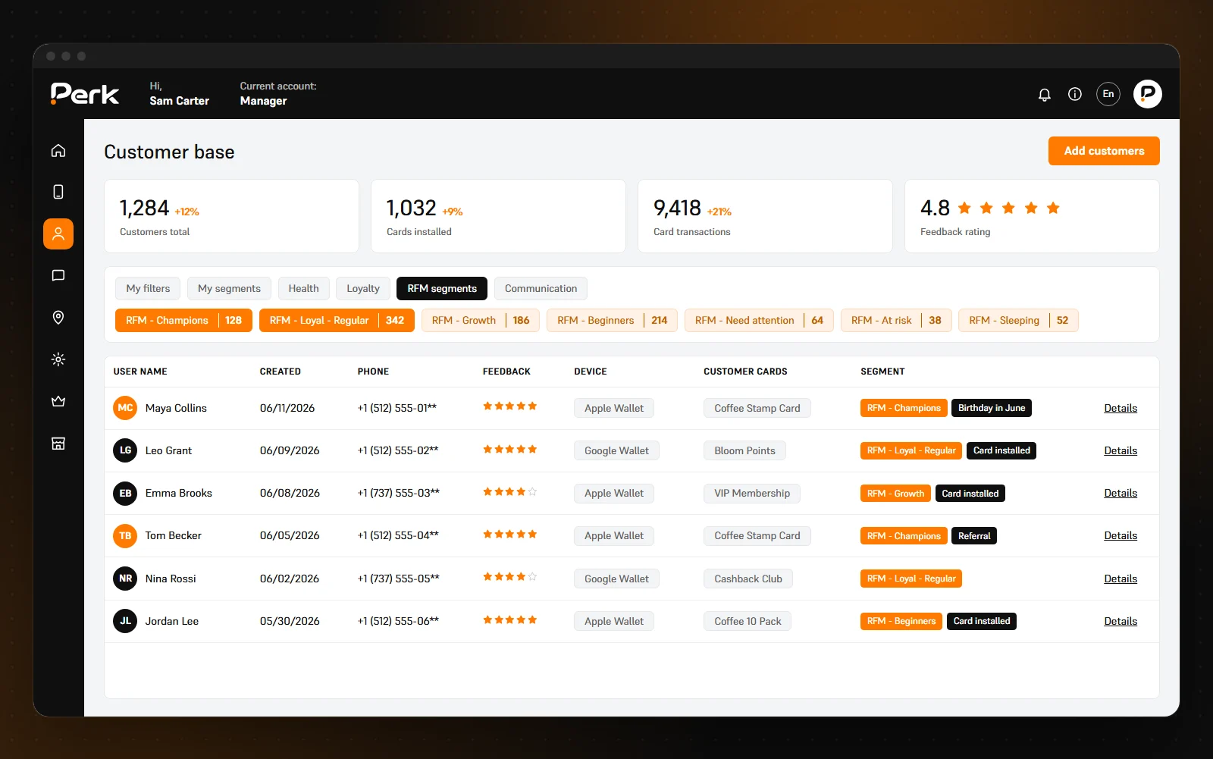This screenshot has height=759, width=1213.
Task: Open the crown icon in sidebar
Action: tap(58, 401)
